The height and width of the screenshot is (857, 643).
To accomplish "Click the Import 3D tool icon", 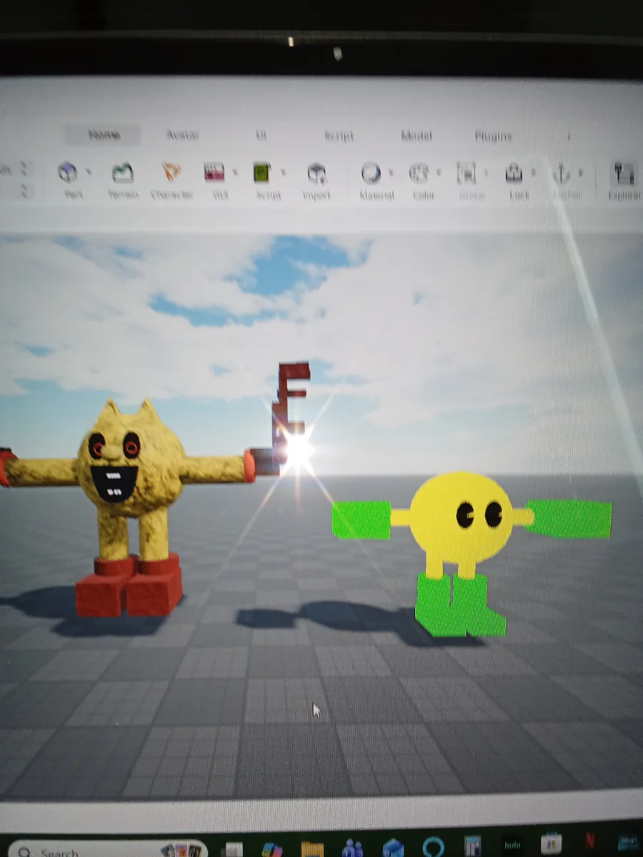I will (316, 173).
